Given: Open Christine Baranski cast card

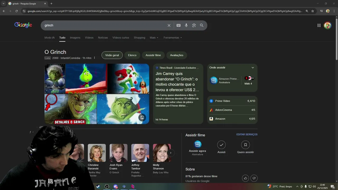Looking at the screenshot, I should click(x=97, y=160).
